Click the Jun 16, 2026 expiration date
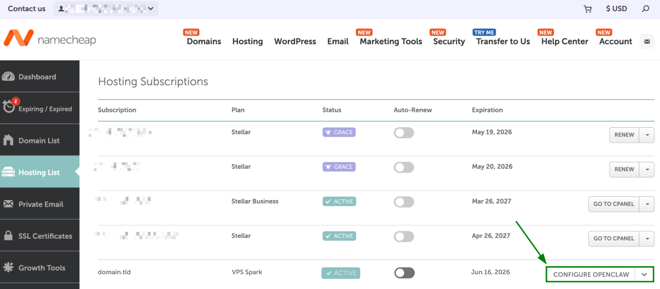660x289 pixels. (490, 272)
